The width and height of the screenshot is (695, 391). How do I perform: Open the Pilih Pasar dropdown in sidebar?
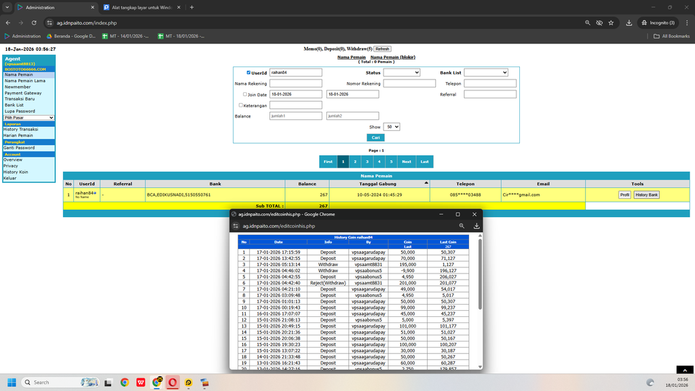tap(29, 117)
